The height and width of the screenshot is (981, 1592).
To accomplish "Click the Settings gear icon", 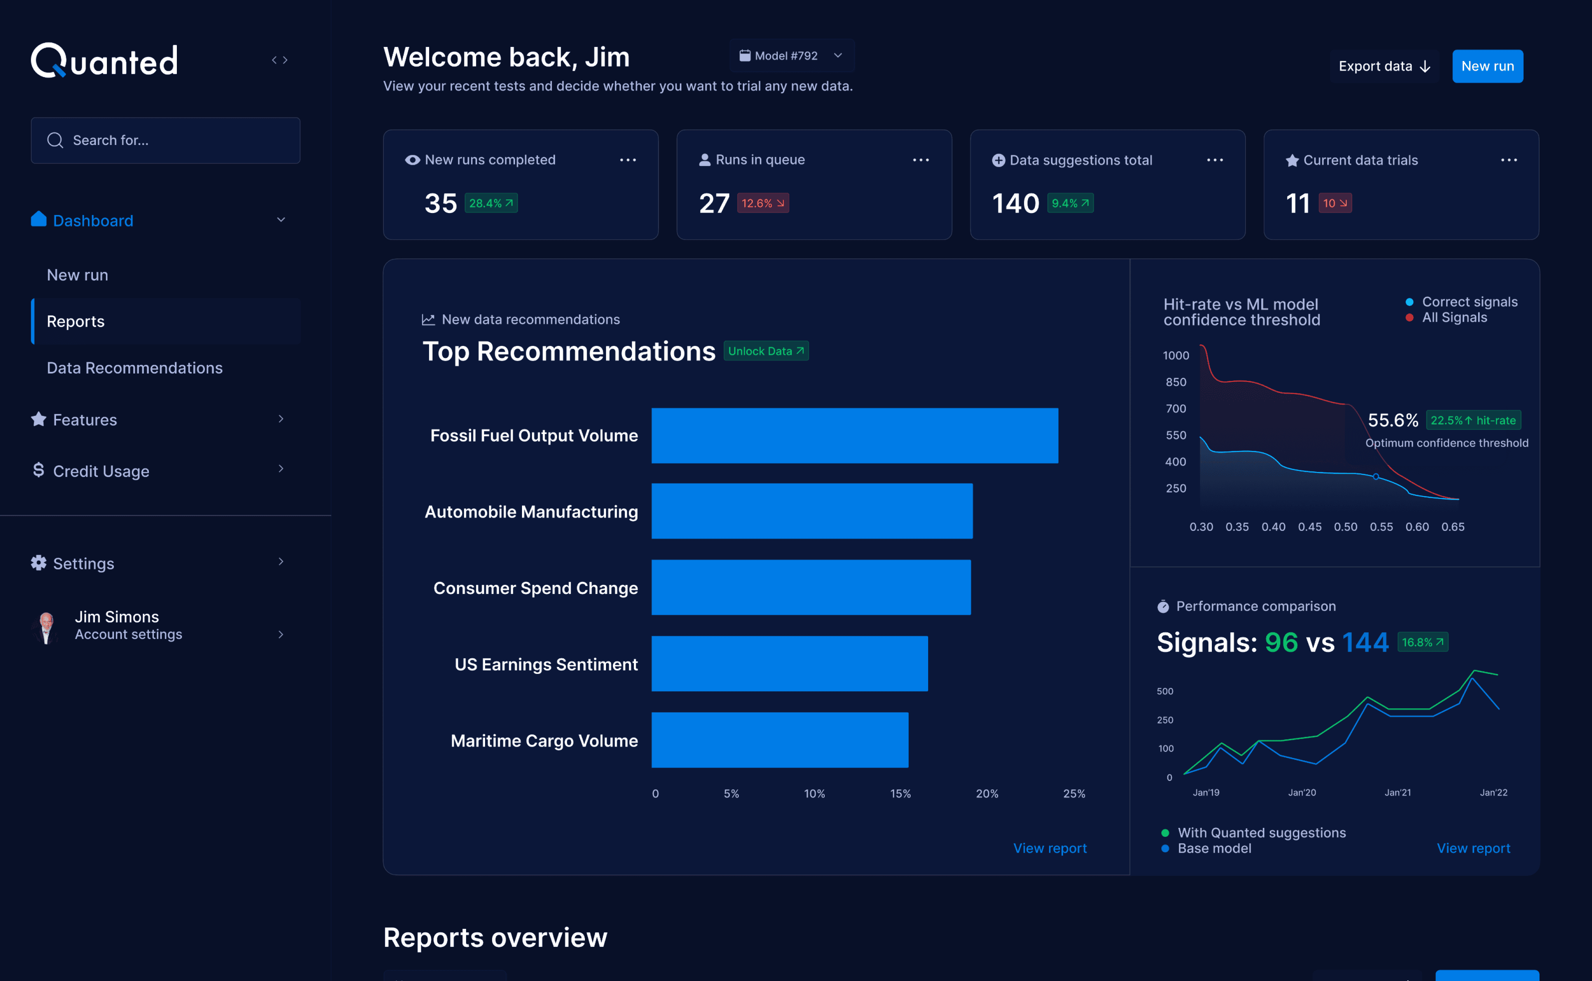I will pos(39,562).
